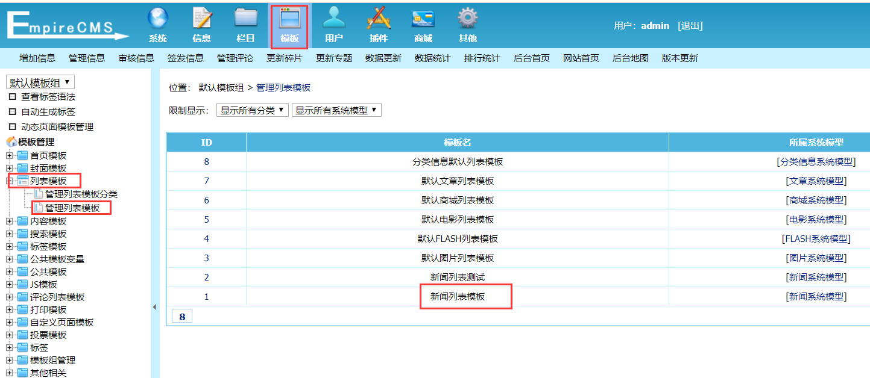Click folder icon beside 搜索模板
This screenshot has width=870, height=378.
(23, 234)
